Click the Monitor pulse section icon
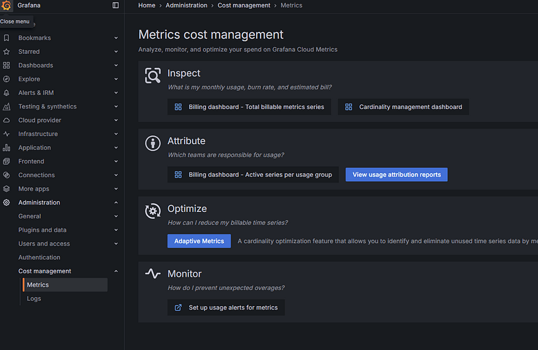 pyautogui.click(x=153, y=274)
